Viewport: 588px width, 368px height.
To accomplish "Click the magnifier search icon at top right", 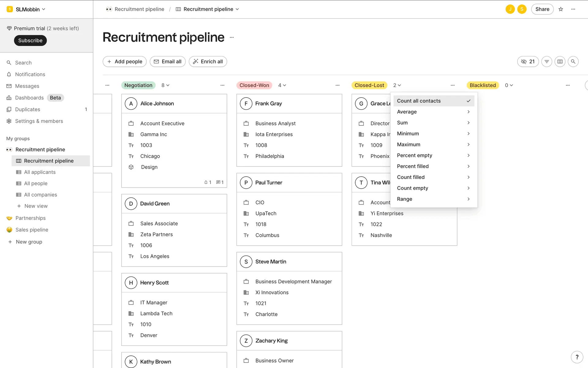I will click(x=573, y=62).
